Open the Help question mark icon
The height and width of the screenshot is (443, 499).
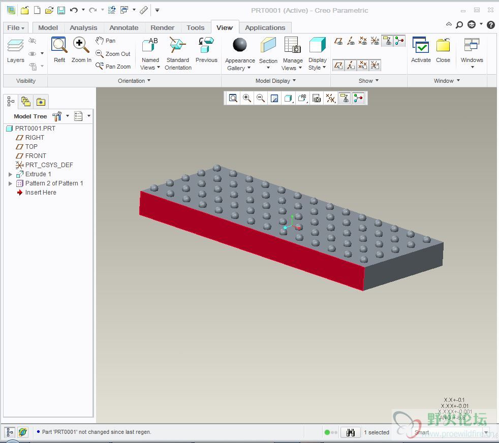point(491,24)
